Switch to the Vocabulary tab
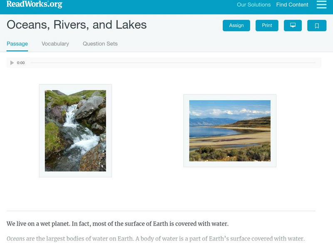The width and height of the screenshot is (333, 243). (x=55, y=44)
